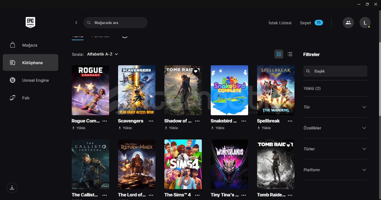Click the Scavengers title text
The height and width of the screenshot is (200, 381).
pos(131,121)
